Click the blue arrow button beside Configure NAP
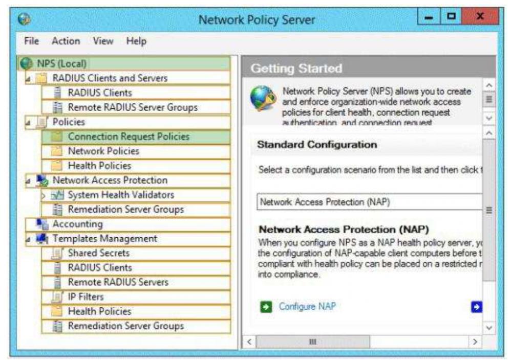Image resolution: width=512 pixels, height=364 pixels. click(476, 307)
